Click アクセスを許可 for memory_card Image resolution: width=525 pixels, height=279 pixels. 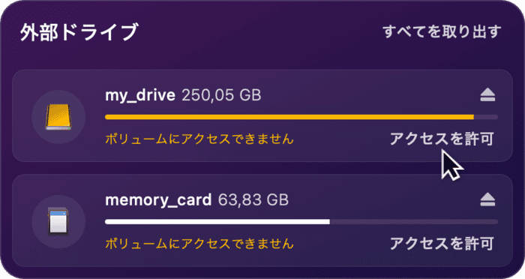click(442, 244)
